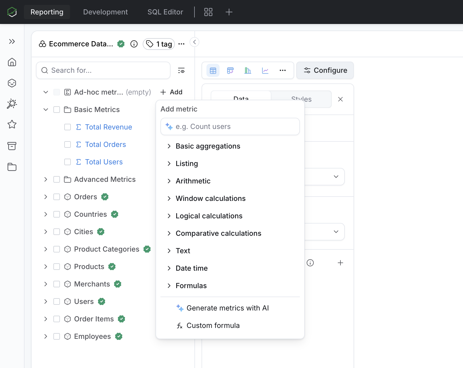Open the lower dropdown in configure panel

pyautogui.click(x=324, y=232)
